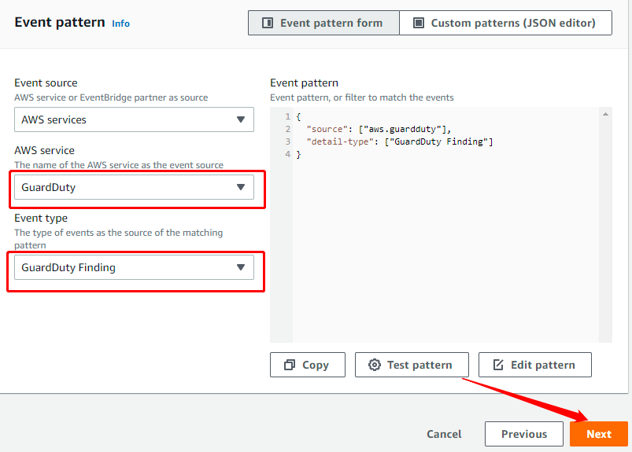Click the Custom patterns tab icon
Image resolution: width=632 pixels, height=452 pixels.
tap(419, 23)
